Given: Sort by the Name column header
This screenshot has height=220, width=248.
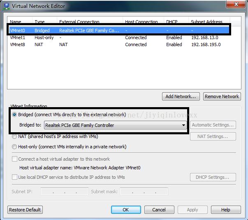Looking at the screenshot, I should point(20,21).
